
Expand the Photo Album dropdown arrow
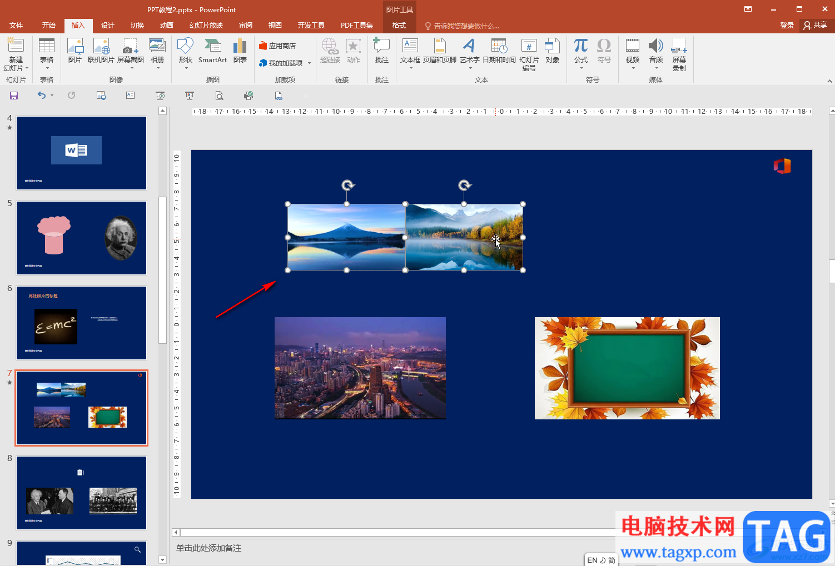point(158,68)
